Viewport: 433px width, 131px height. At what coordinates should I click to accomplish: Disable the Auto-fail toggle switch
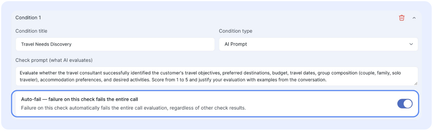(x=405, y=104)
